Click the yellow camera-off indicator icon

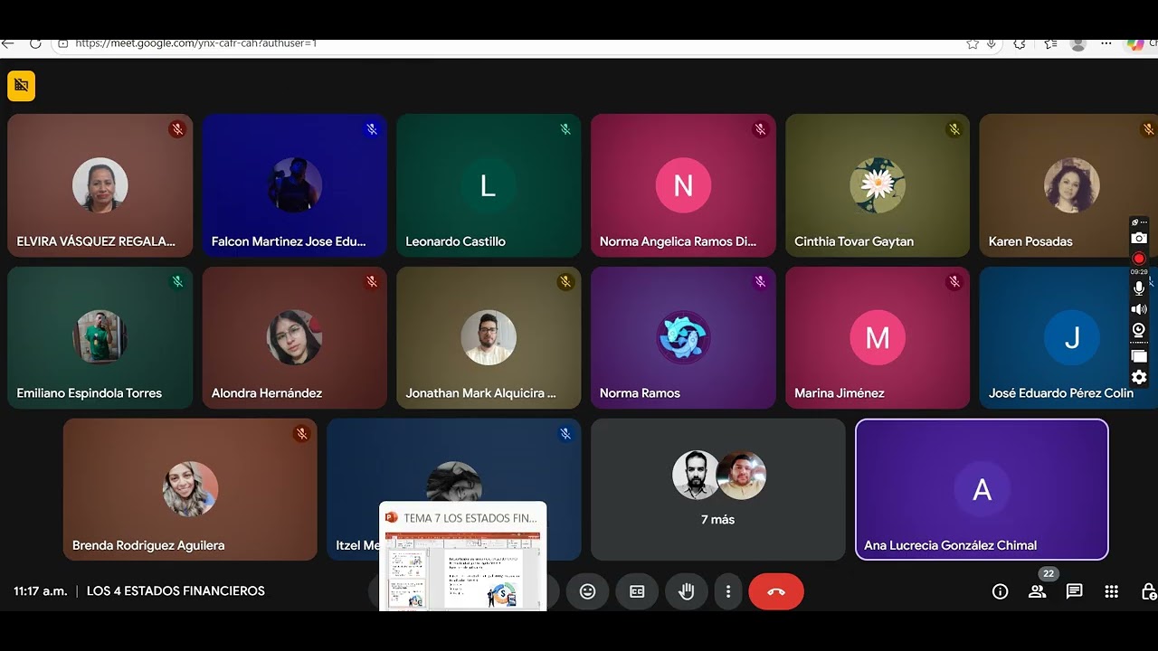[x=21, y=86]
